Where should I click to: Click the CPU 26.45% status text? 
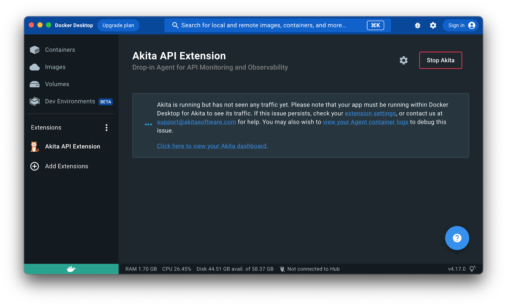tap(176, 269)
